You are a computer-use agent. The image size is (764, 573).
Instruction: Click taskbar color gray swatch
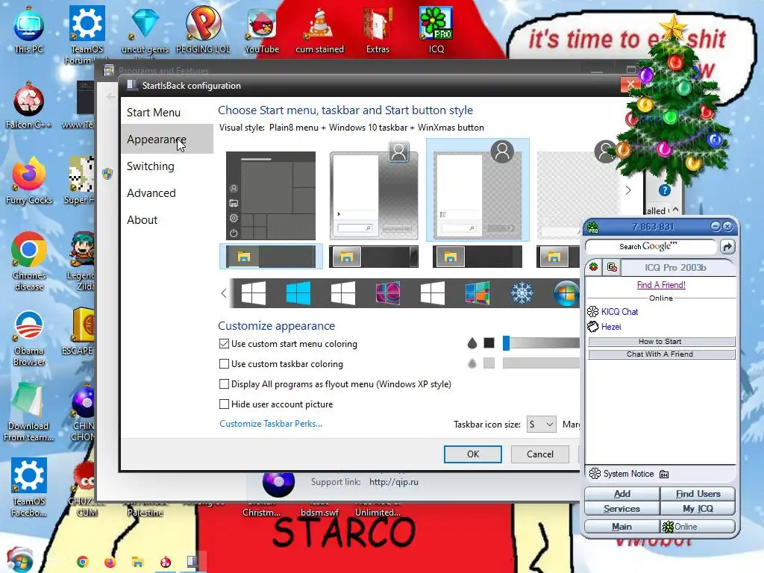pyautogui.click(x=489, y=363)
